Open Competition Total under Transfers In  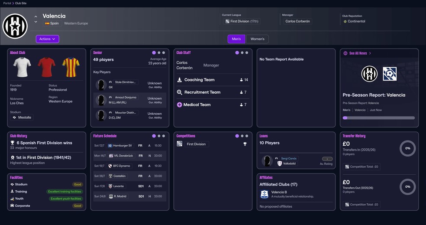(x=361, y=167)
